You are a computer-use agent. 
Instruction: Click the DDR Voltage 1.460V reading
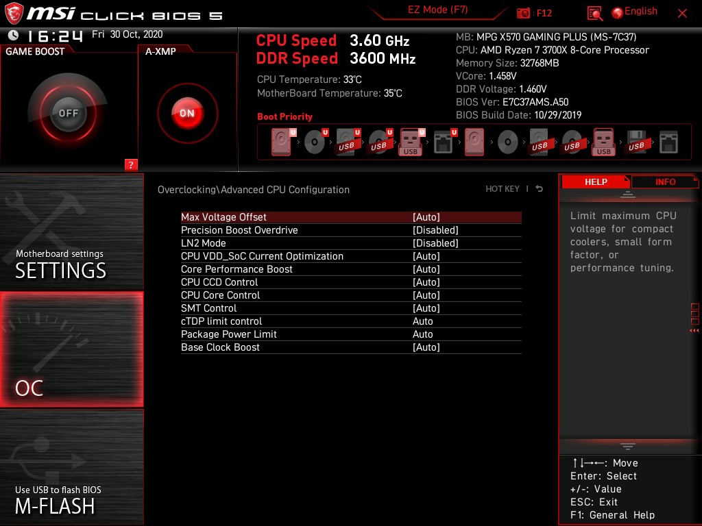[501, 89]
